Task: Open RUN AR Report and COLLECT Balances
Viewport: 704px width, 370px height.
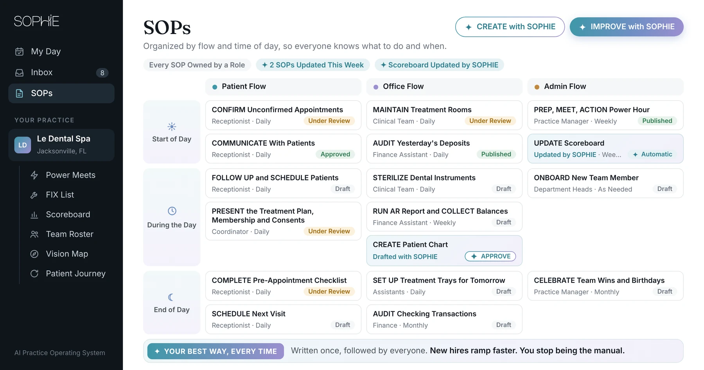Action: [444, 217]
